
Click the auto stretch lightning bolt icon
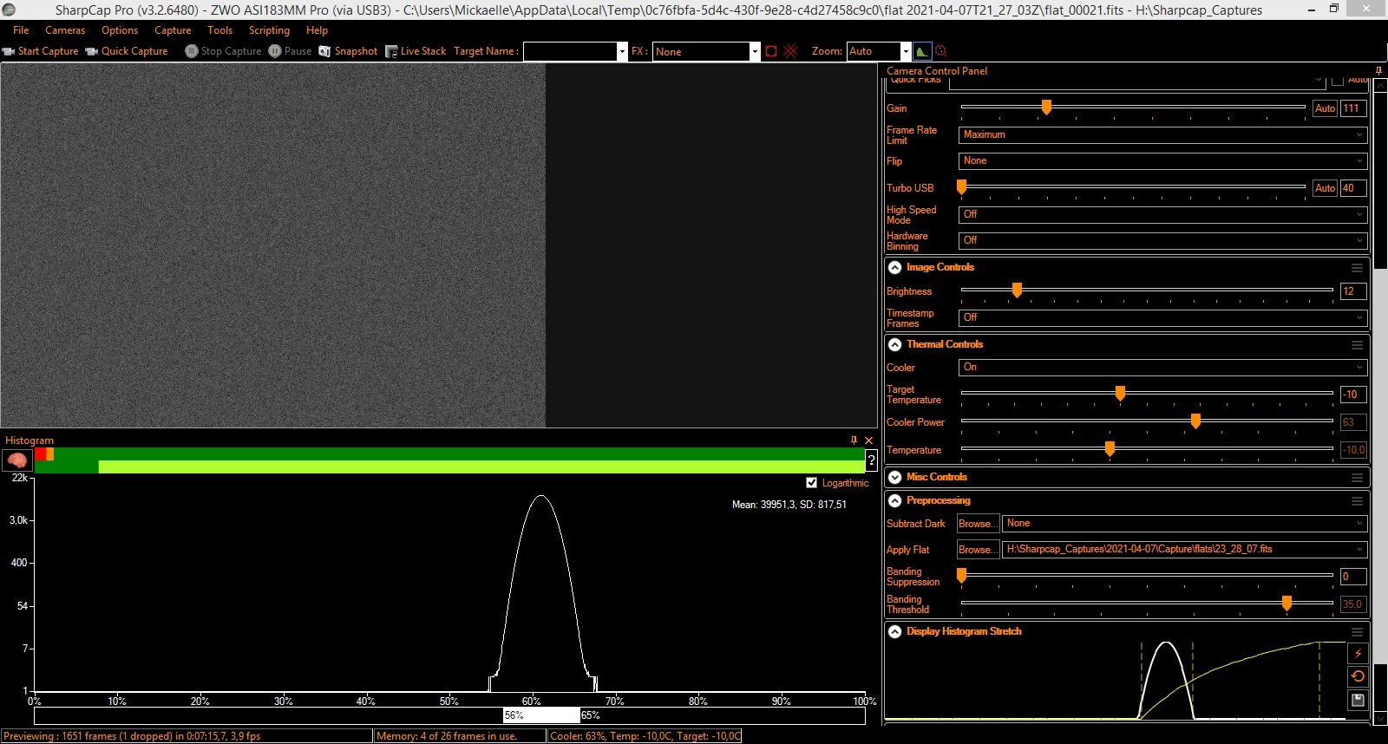[1358, 653]
